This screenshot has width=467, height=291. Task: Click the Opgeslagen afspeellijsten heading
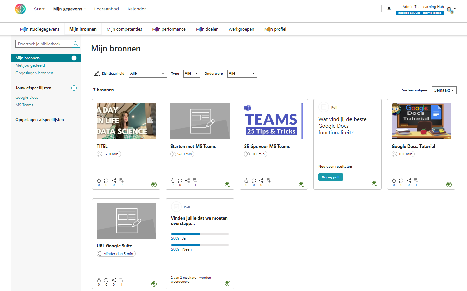tap(40, 120)
